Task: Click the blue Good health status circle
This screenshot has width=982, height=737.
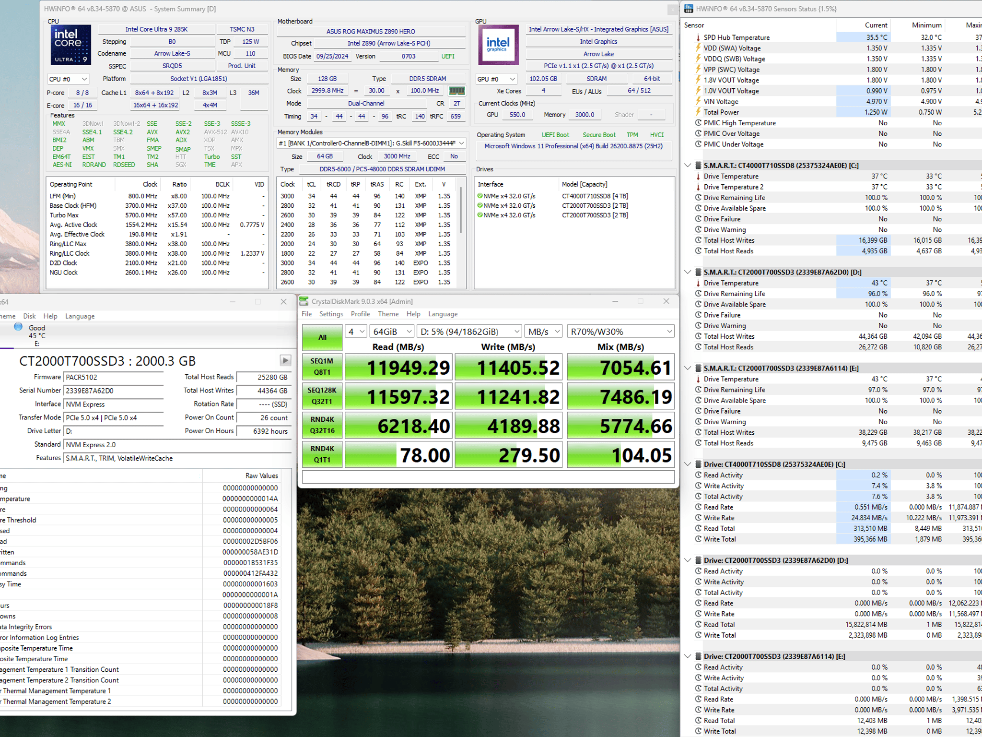Action: (x=18, y=327)
